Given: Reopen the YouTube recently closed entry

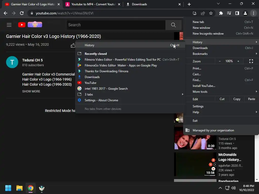Looking at the screenshot, I should point(130,83).
